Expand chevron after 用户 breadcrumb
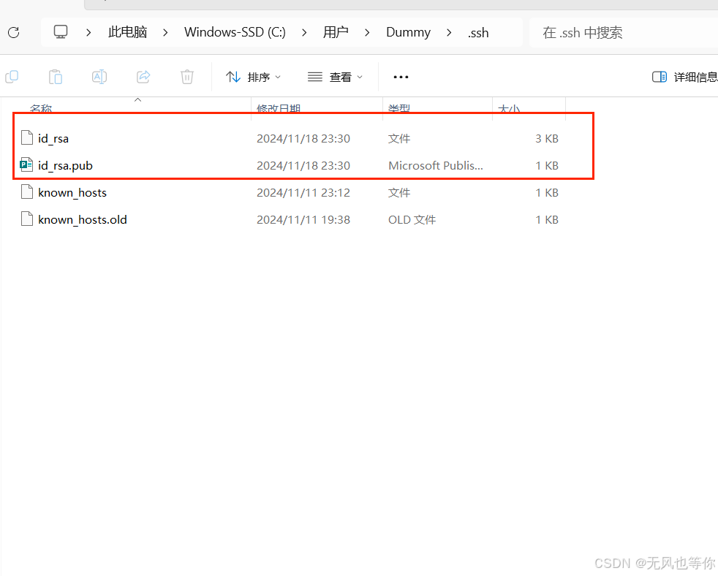This screenshot has width=718, height=576. (367, 32)
